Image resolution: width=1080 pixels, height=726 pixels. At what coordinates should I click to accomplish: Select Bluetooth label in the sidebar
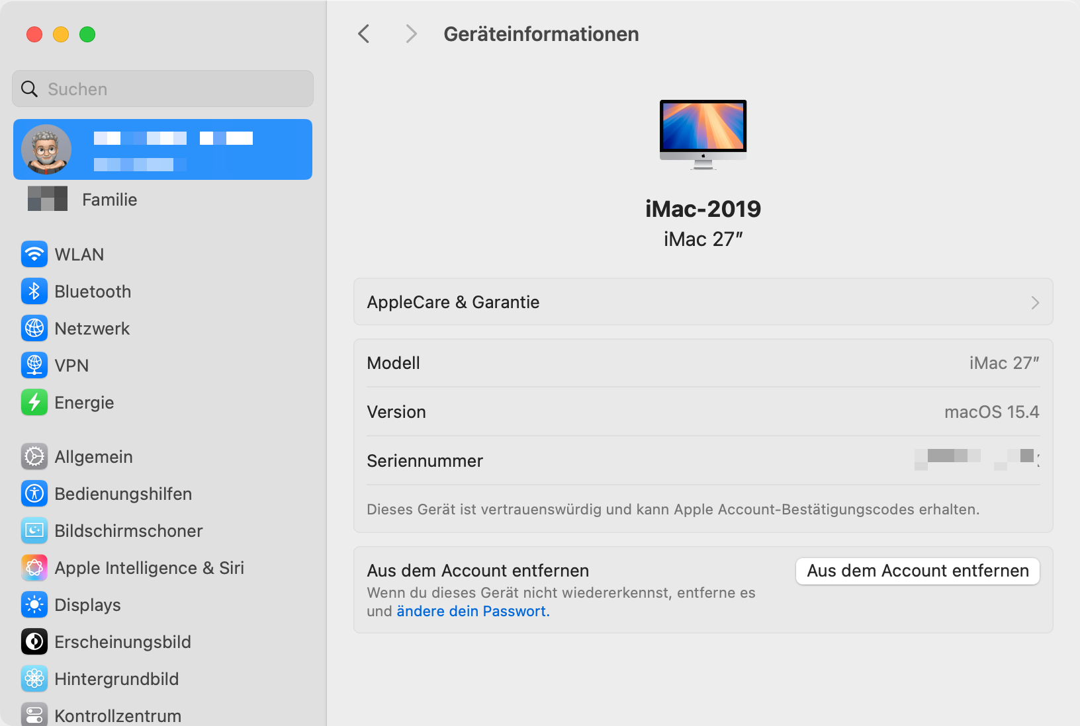coord(93,292)
